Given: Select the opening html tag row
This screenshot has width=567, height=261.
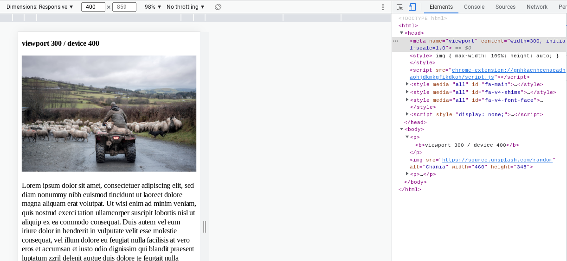Looking at the screenshot, I should (408, 25).
